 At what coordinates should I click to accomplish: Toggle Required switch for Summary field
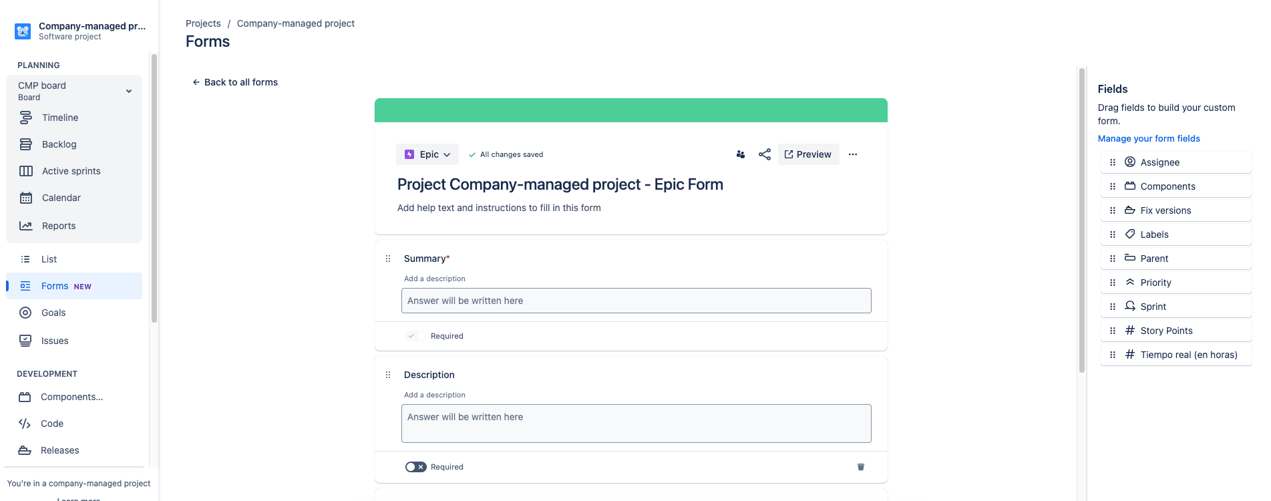point(415,336)
